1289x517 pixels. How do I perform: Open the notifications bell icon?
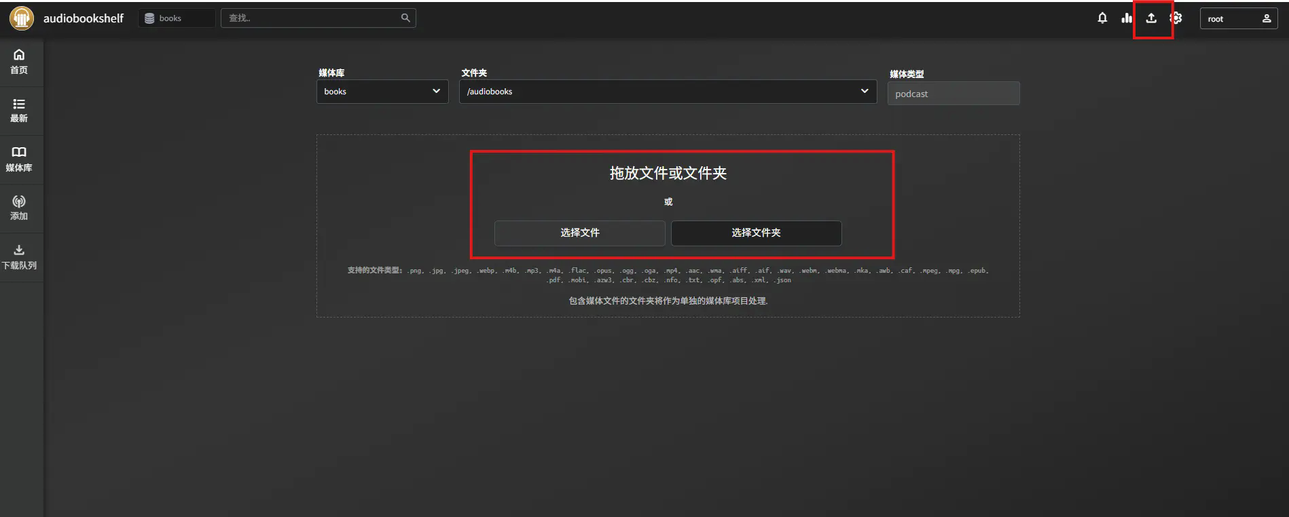[x=1102, y=18]
